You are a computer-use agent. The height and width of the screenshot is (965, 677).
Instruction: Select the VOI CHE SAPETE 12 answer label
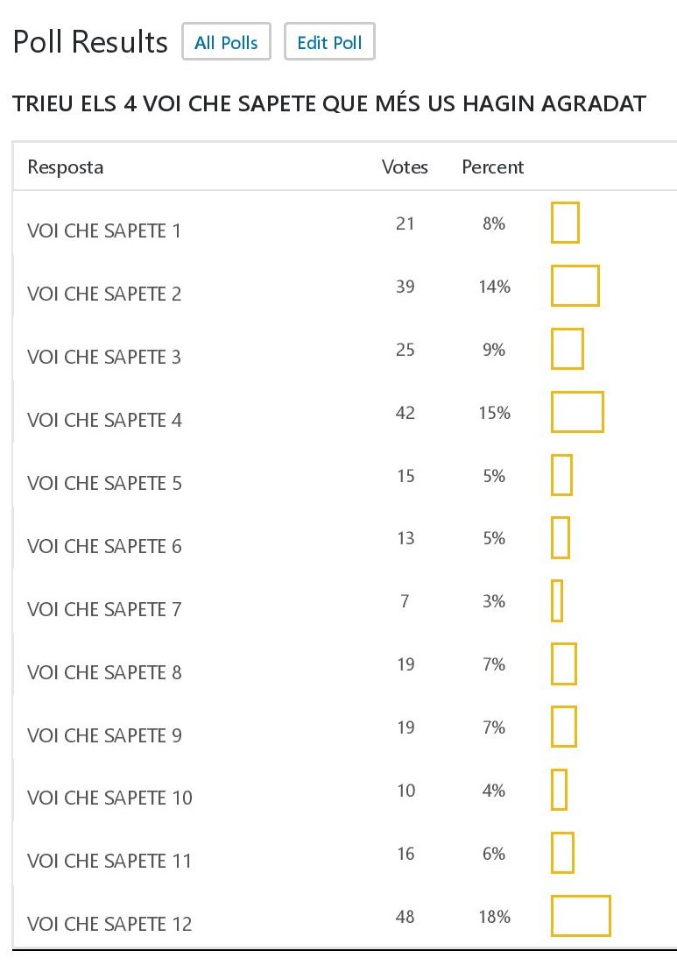tap(109, 923)
